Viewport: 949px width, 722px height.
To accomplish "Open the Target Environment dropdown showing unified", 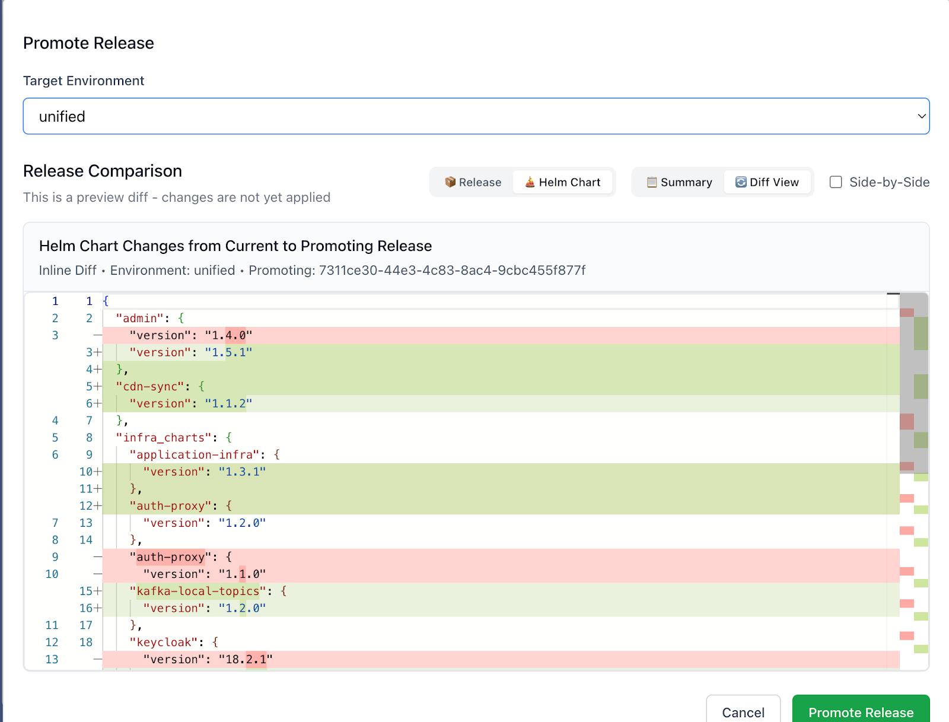I will click(x=476, y=116).
